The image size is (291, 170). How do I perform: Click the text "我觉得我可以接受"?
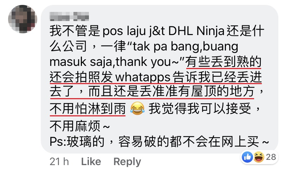click(200, 109)
